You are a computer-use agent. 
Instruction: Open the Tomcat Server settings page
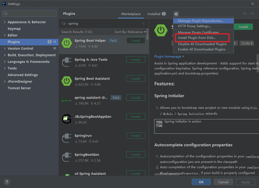point(19,88)
